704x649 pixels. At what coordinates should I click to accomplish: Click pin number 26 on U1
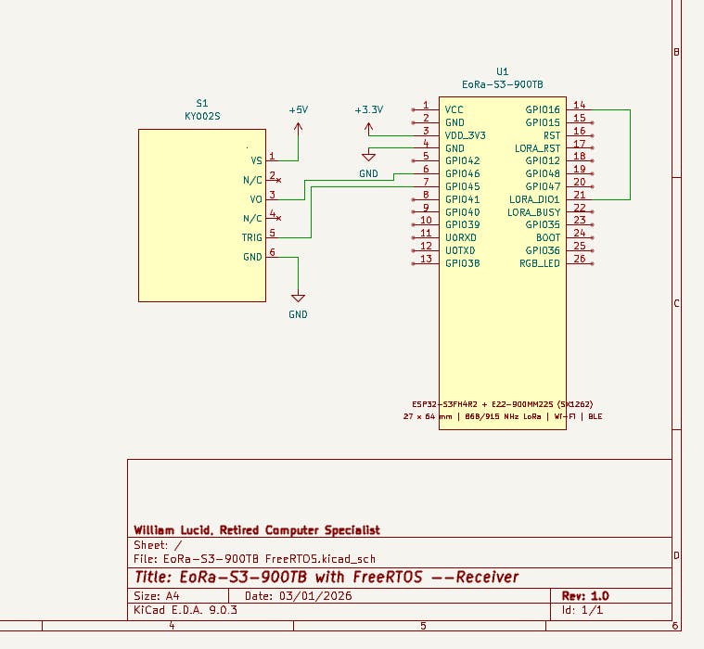coord(579,259)
